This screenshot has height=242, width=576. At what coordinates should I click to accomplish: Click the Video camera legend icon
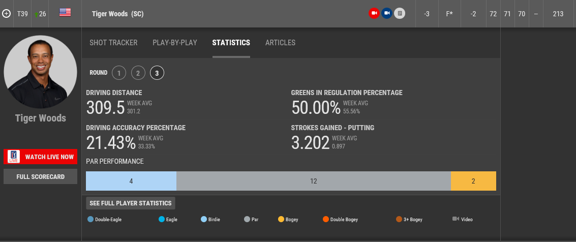tap(456, 219)
